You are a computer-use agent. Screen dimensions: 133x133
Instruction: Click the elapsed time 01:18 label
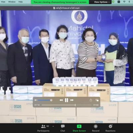37,105
